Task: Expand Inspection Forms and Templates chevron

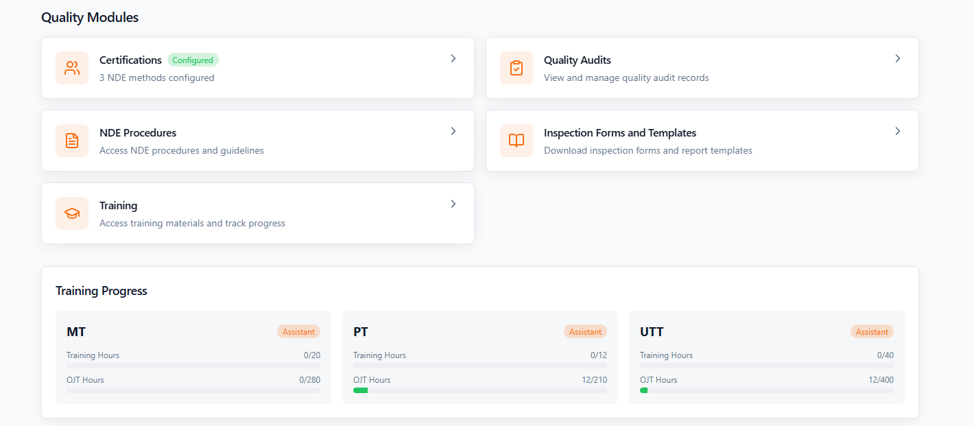Action: [898, 131]
